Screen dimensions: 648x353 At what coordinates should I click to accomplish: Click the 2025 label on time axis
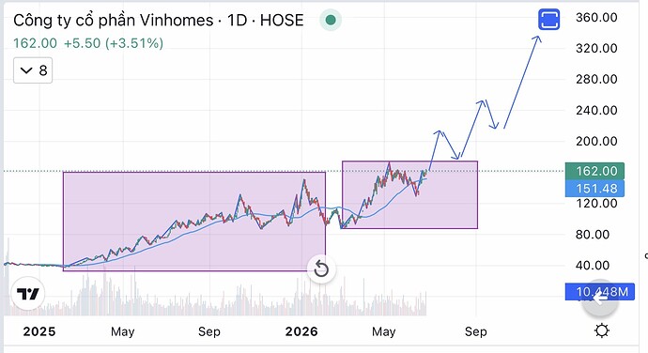coord(39,331)
